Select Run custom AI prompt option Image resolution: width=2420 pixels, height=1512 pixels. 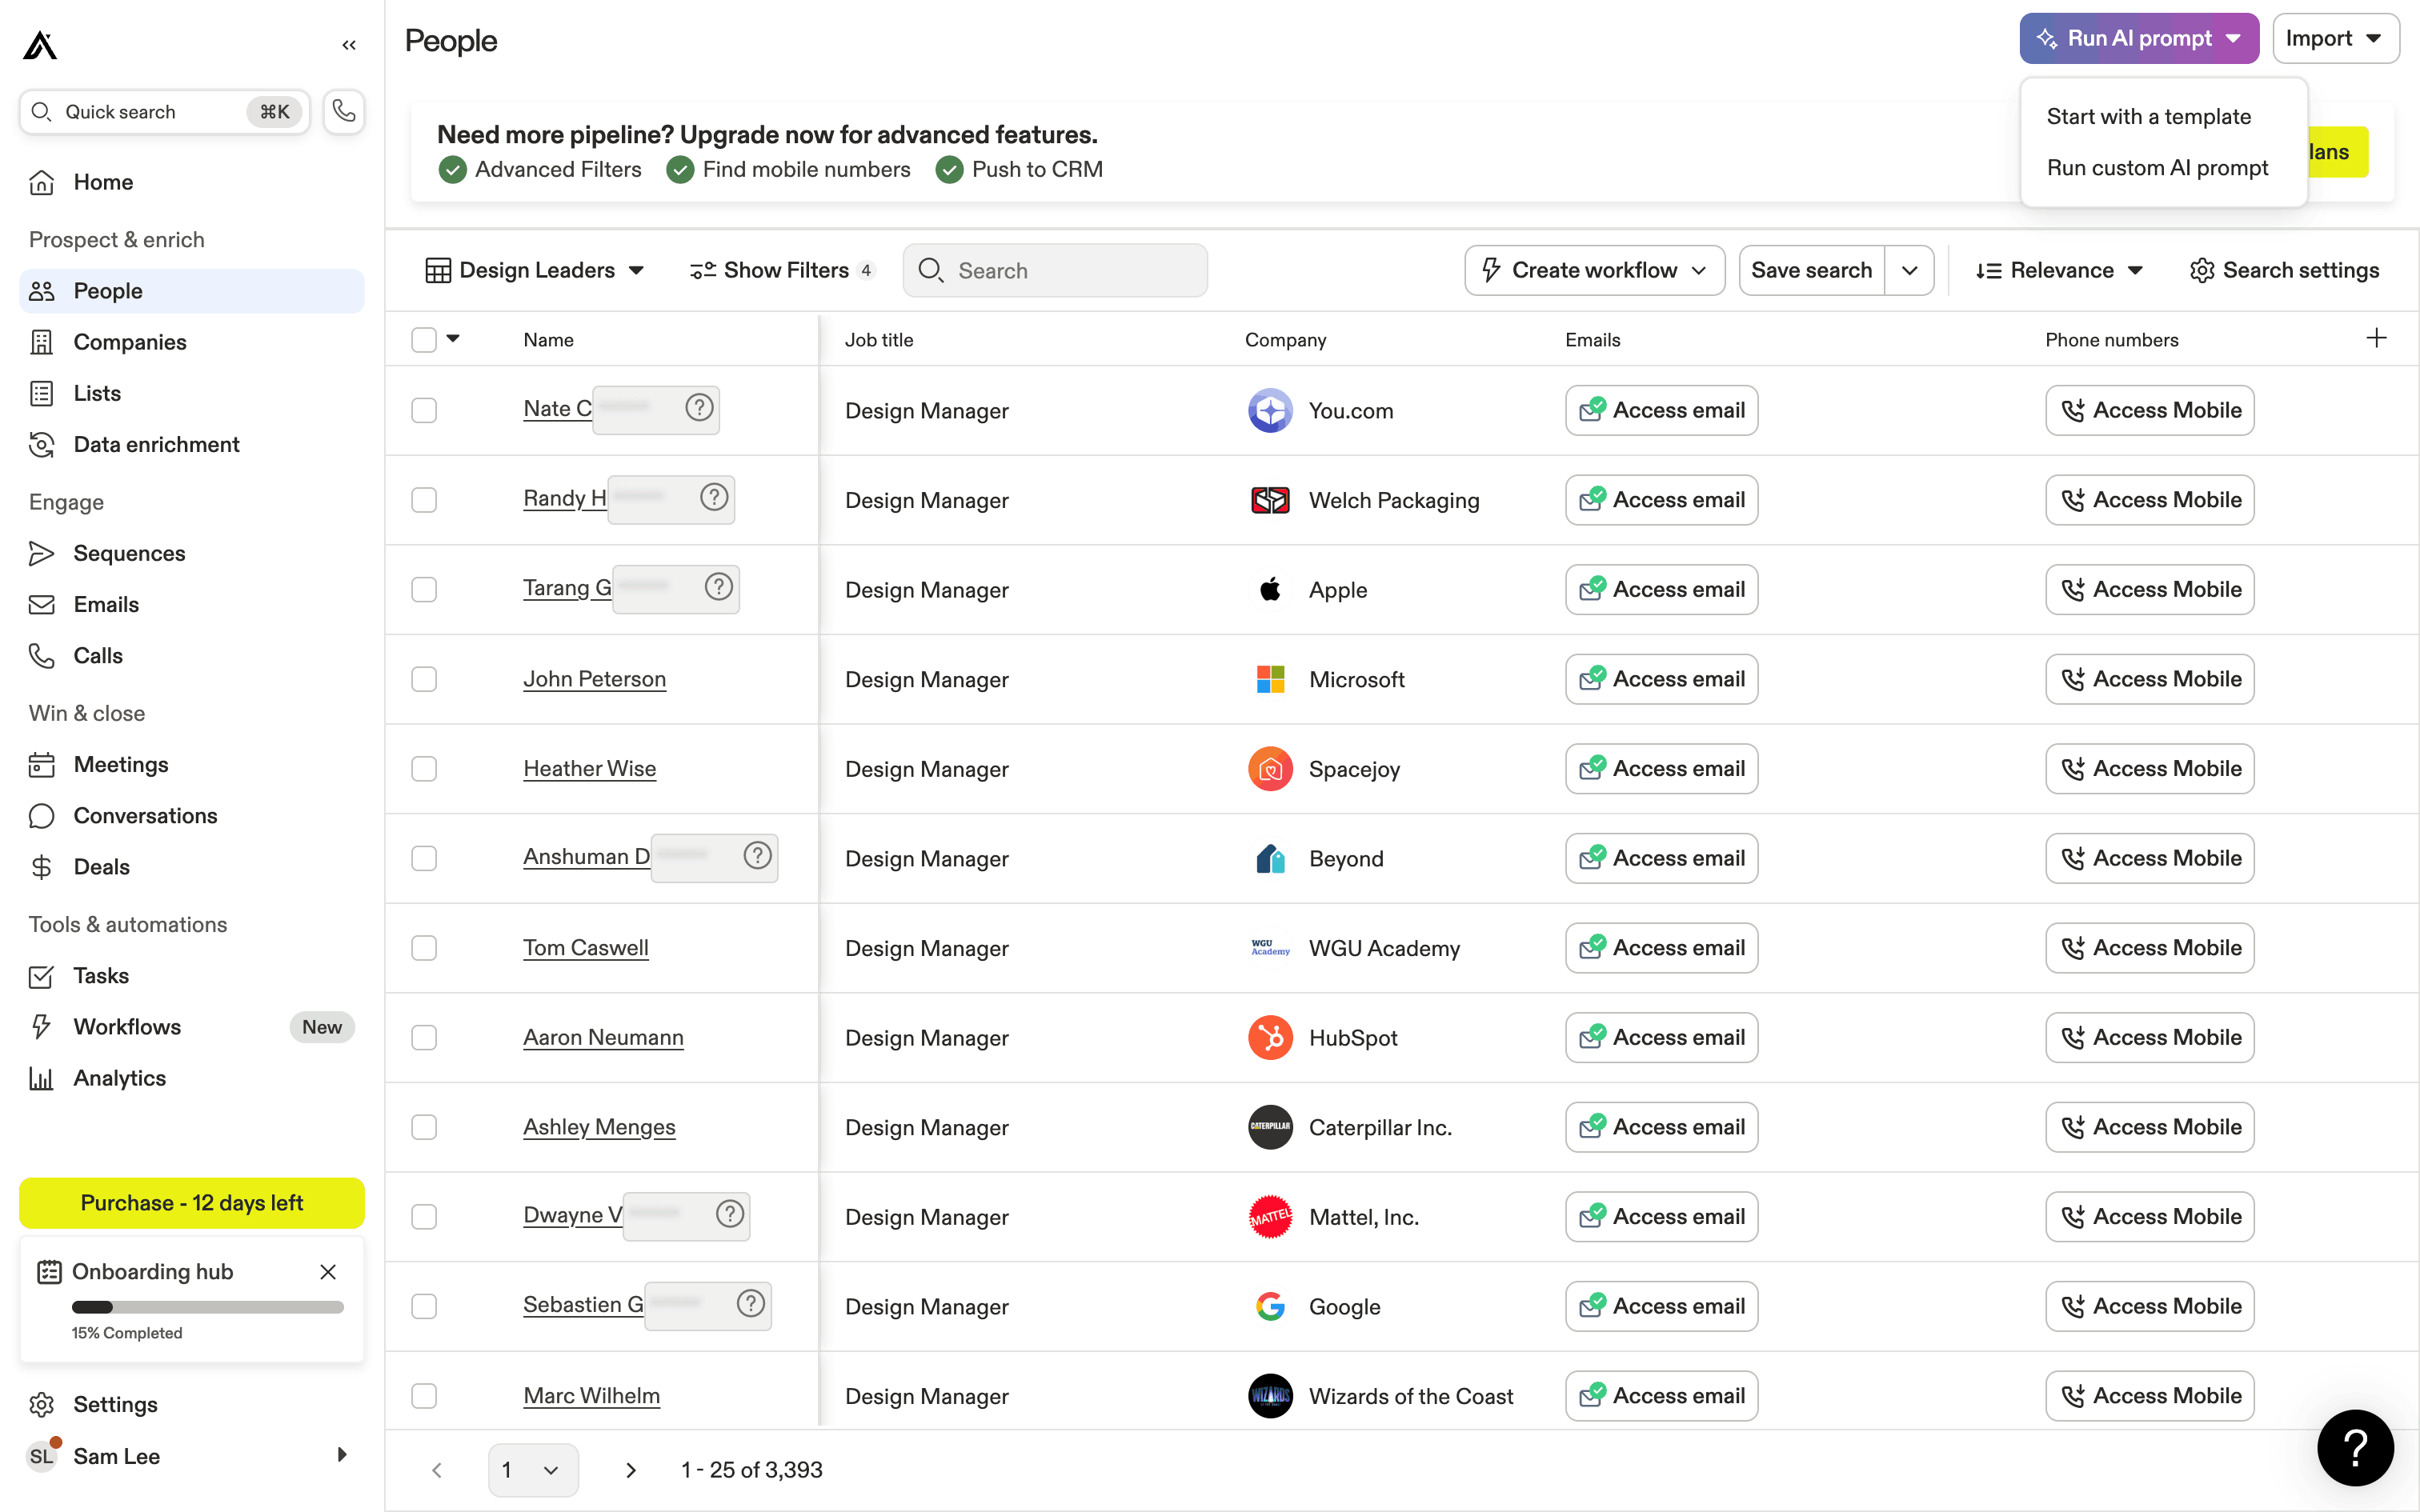click(2157, 168)
